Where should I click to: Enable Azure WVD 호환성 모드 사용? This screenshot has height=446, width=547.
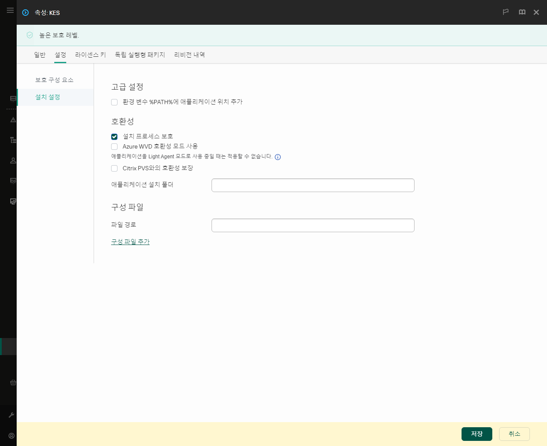pyautogui.click(x=114, y=146)
